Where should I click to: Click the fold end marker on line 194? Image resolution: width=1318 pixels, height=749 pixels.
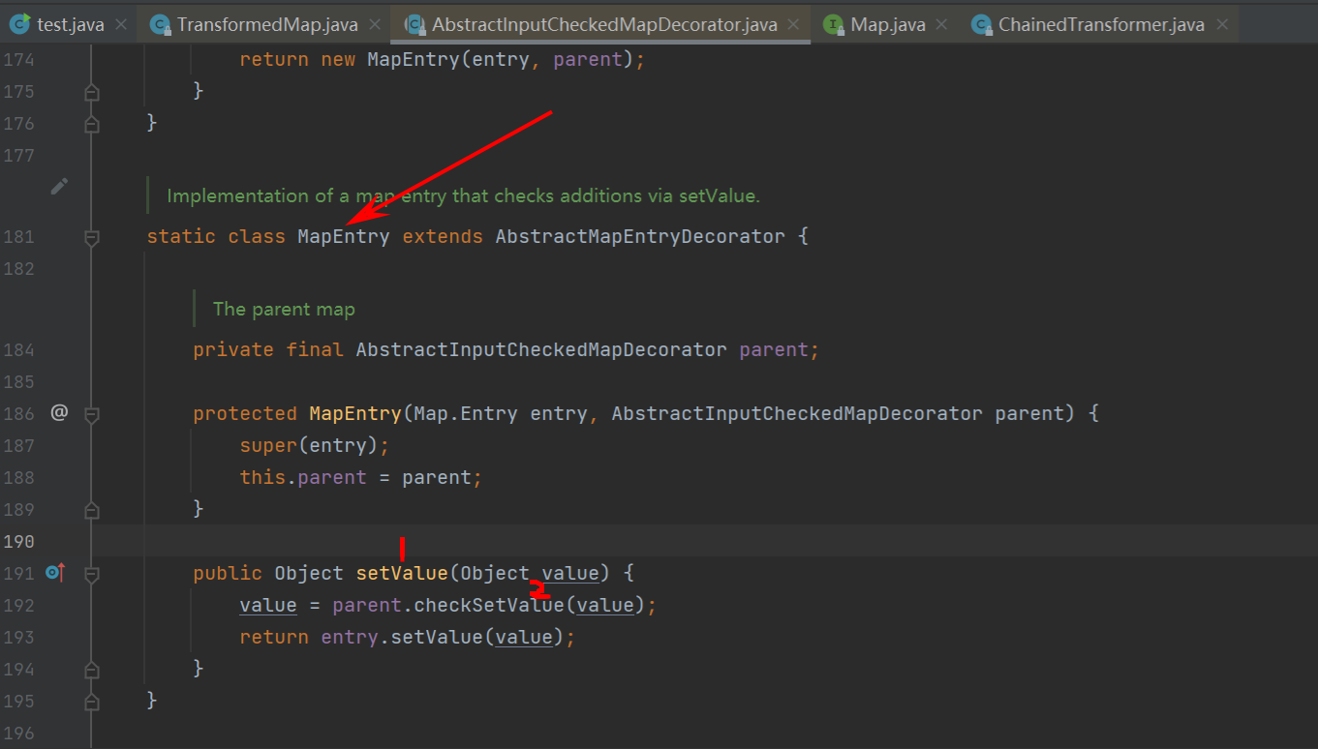[x=92, y=669]
